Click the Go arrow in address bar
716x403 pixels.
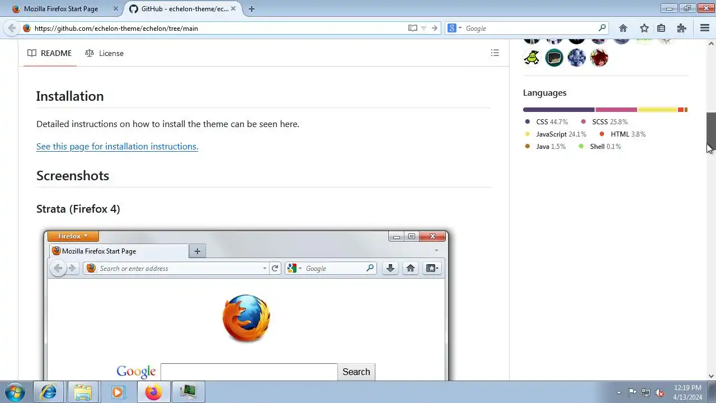(x=434, y=28)
